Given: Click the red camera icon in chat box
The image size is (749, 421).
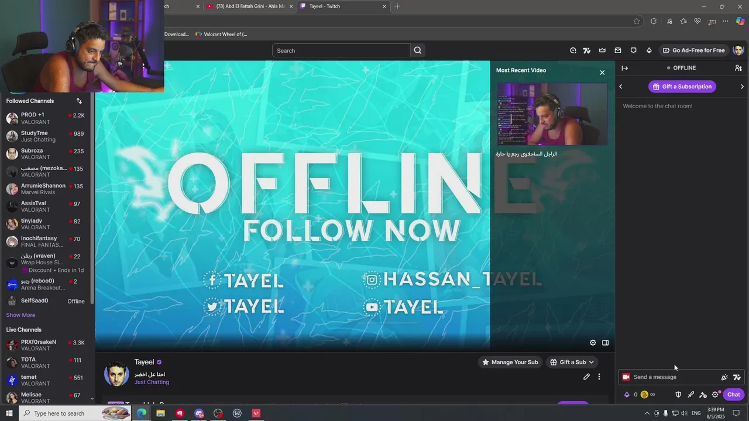Looking at the screenshot, I should click(626, 377).
